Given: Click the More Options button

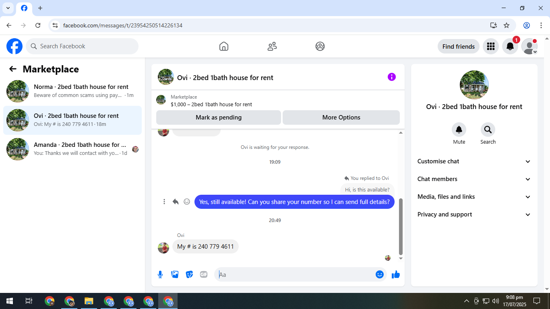Looking at the screenshot, I should pos(341,117).
